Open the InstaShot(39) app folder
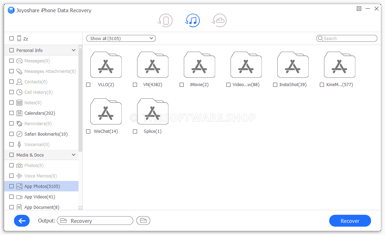The image size is (385, 235). pos(293,65)
